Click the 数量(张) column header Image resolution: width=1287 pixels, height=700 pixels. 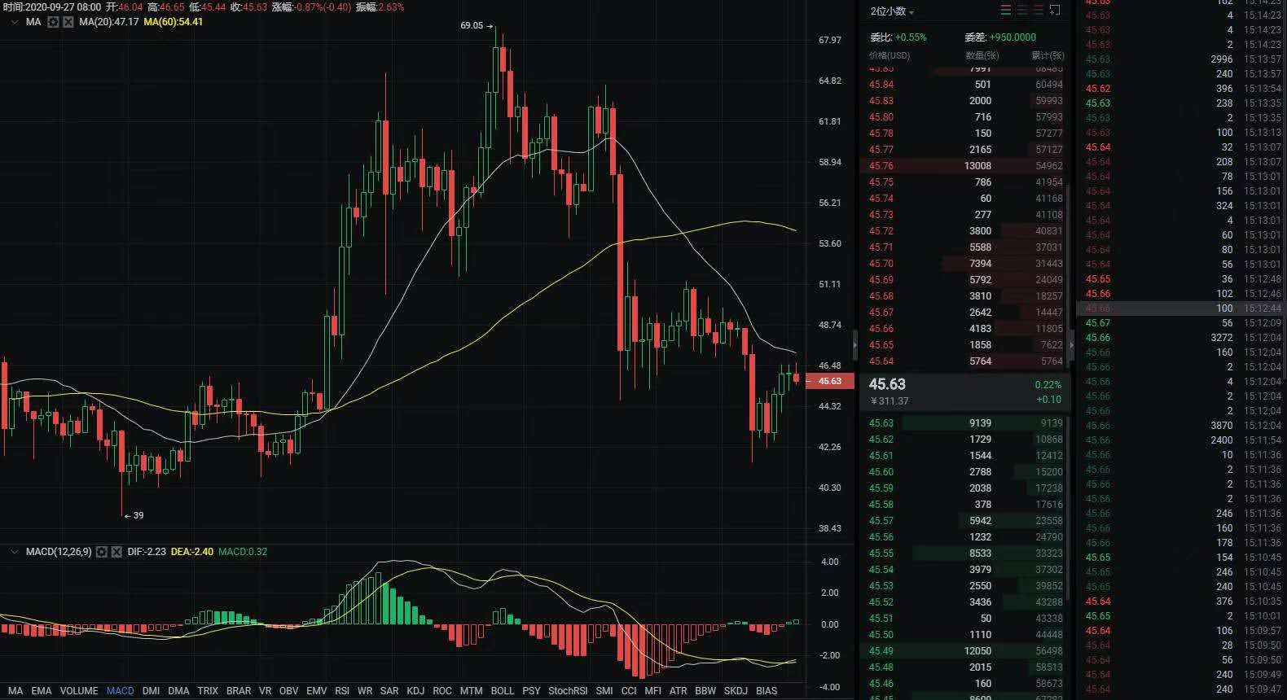click(982, 55)
